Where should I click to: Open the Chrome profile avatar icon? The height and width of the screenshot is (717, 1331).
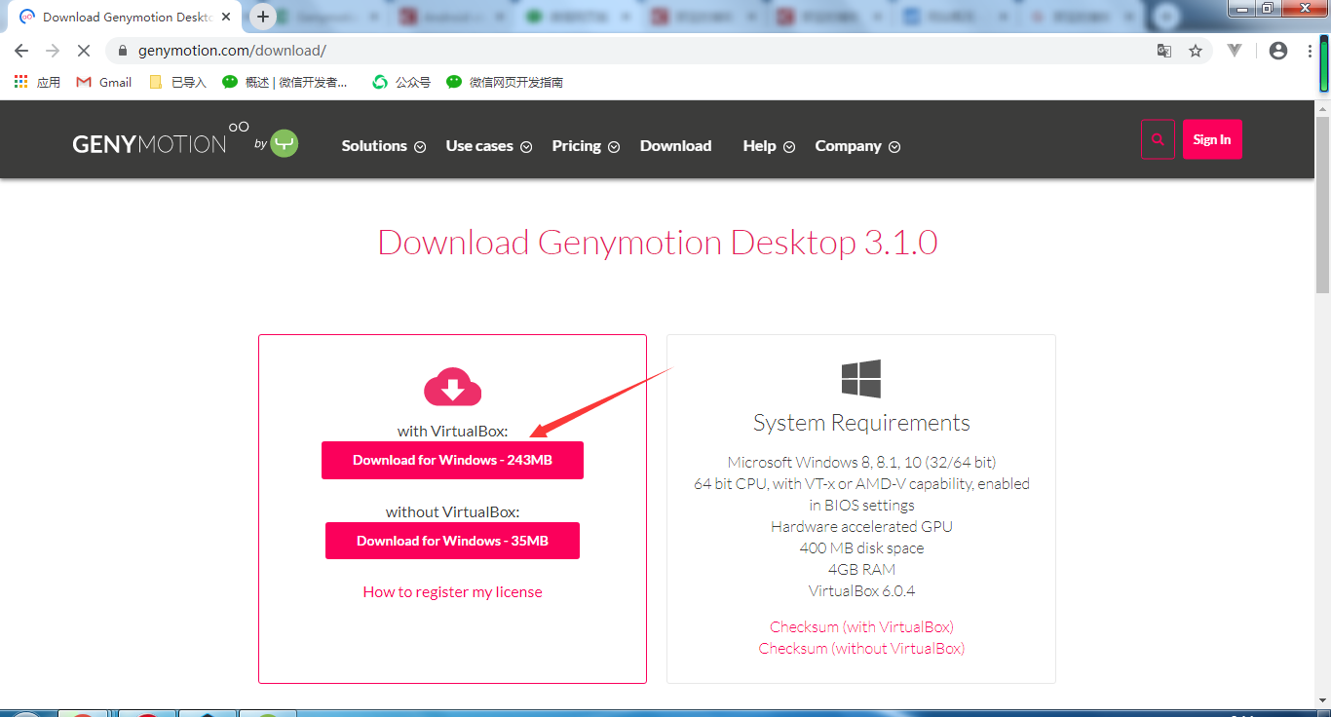pyautogui.click(x=1278, y=51)
